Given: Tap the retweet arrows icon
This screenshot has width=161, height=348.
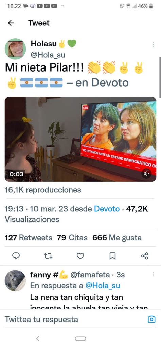Looking at the screenshot, I should (x=48, y=256).
